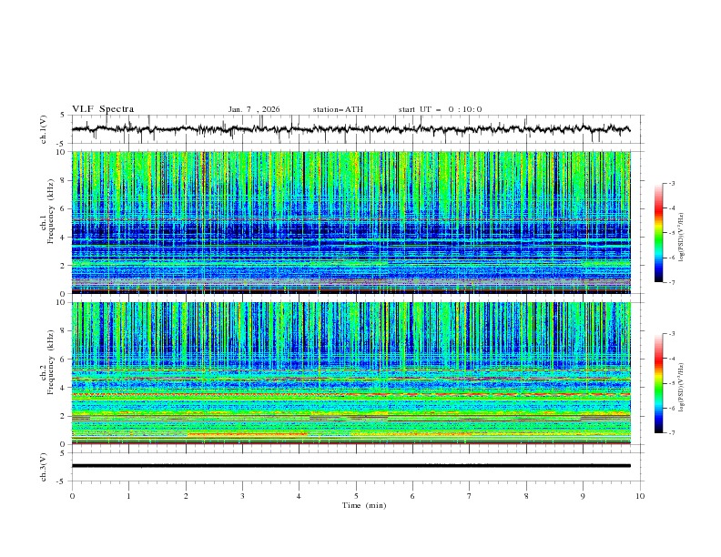Click the "-5" tick on ch.2 color bar
Screen dimensions: 721x557
point(672,383)
